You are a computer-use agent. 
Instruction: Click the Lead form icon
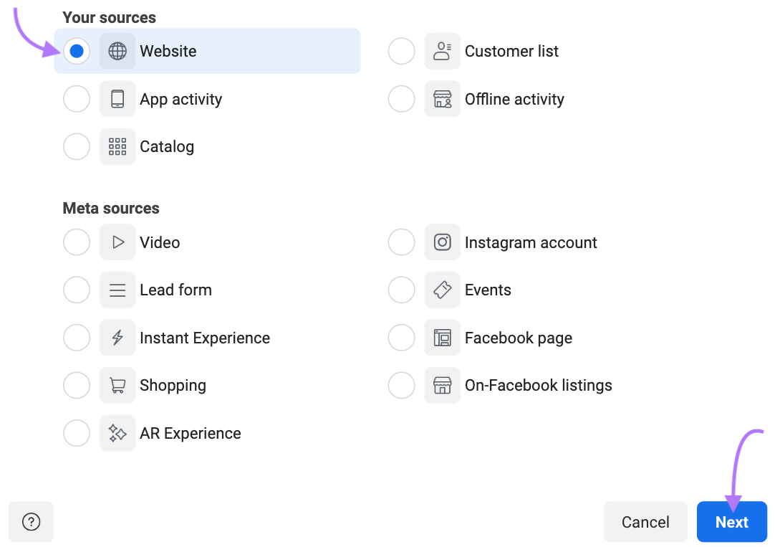(117, 290)
